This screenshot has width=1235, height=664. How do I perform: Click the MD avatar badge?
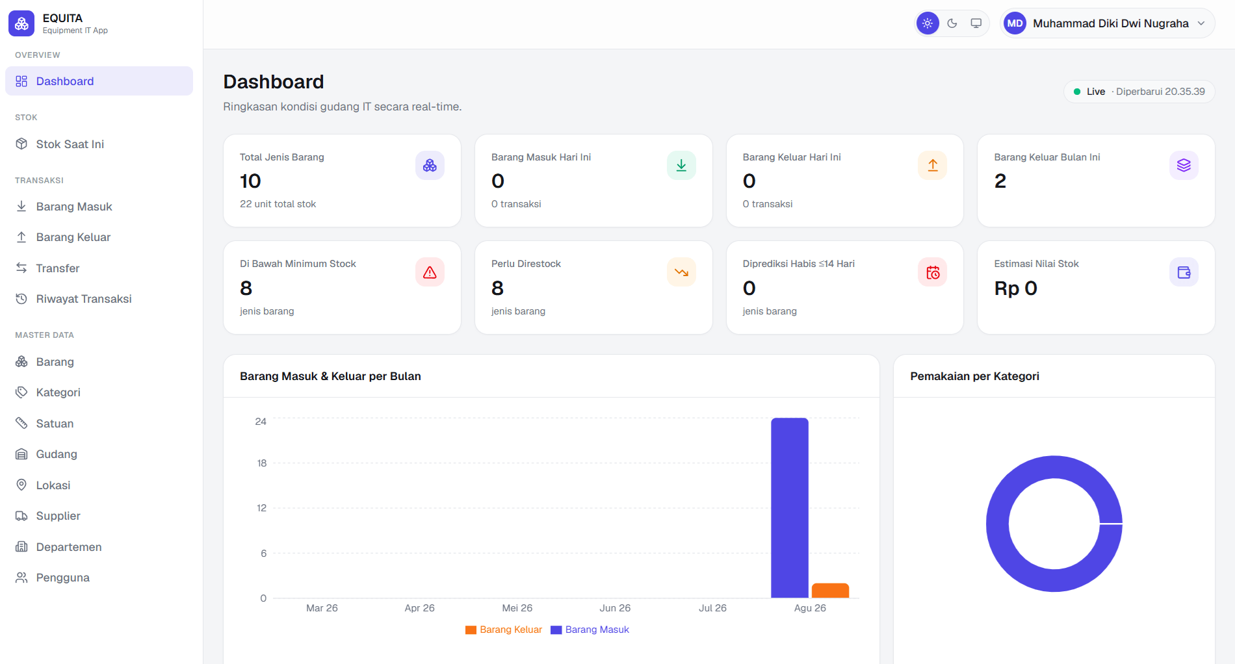[x=1015, y=23]
